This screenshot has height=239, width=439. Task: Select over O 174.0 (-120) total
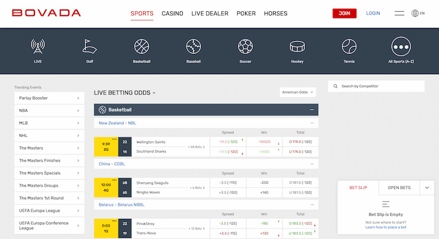click(x=300, y=142)
